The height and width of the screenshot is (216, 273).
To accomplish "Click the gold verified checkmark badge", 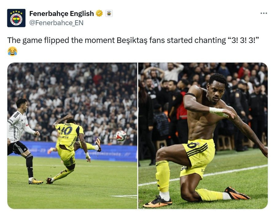I will [x=99, y=13].
